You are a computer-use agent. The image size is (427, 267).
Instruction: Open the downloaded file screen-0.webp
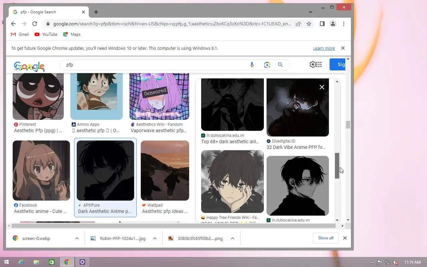point(36,238)
